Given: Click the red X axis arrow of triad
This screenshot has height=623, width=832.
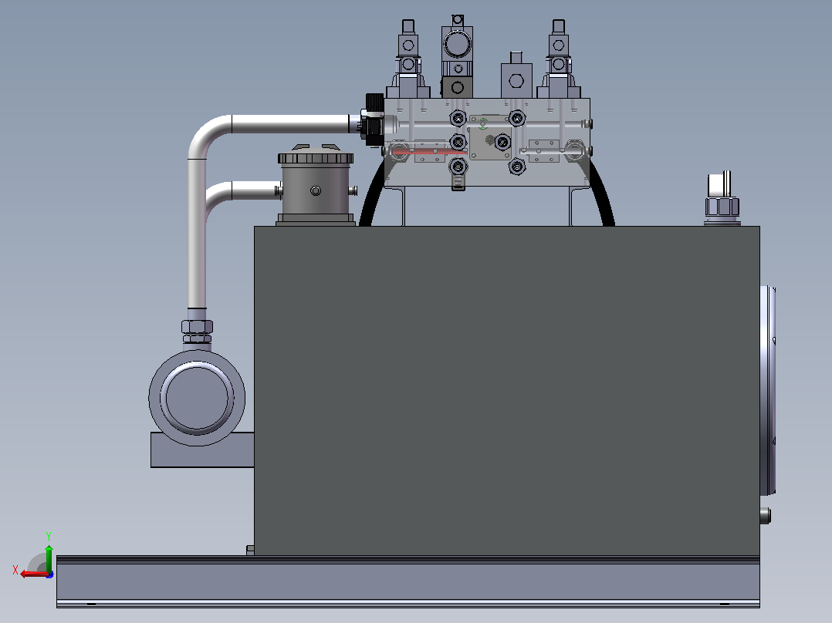Looking at the screenshot, I should point(33,574).
